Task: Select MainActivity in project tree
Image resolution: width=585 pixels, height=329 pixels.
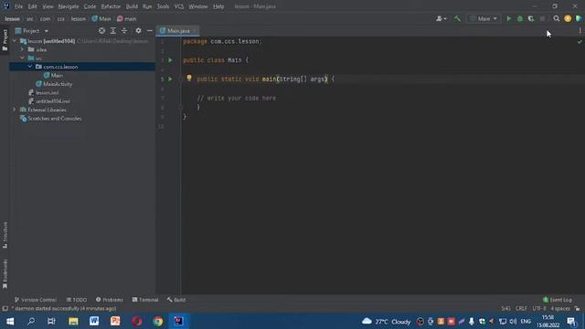Action: 54,84
